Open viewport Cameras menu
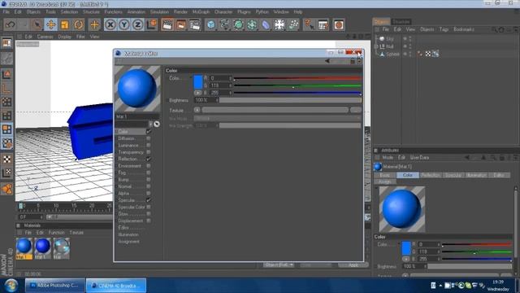The image size is (520, 293). [45, 37]
